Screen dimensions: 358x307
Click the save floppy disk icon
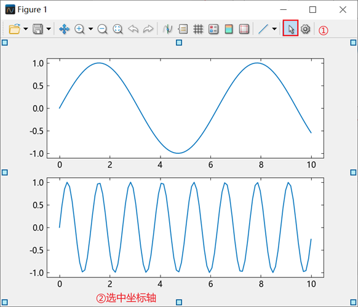point(38,29)
